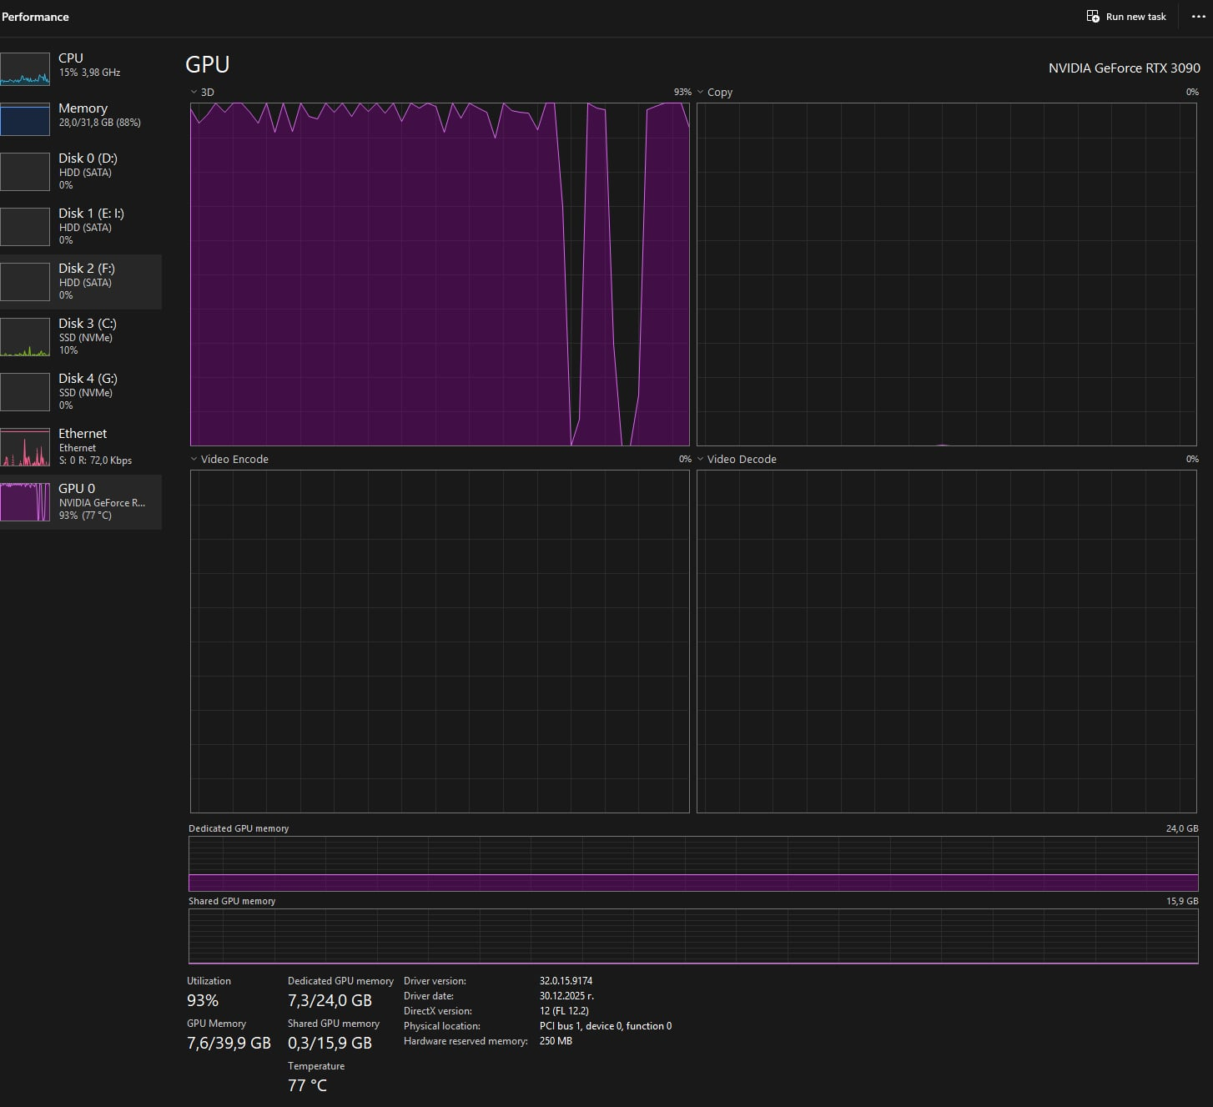This screenshot has height=1107, width=1213.
Task: Click PCI bus 1, device 0, function 0
Action: tap(605, 1026)
